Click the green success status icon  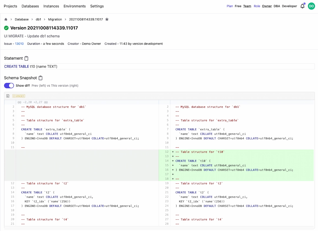[x=6, y=28]
